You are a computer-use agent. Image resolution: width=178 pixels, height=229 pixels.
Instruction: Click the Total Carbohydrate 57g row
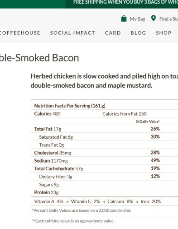pos(104,168)
